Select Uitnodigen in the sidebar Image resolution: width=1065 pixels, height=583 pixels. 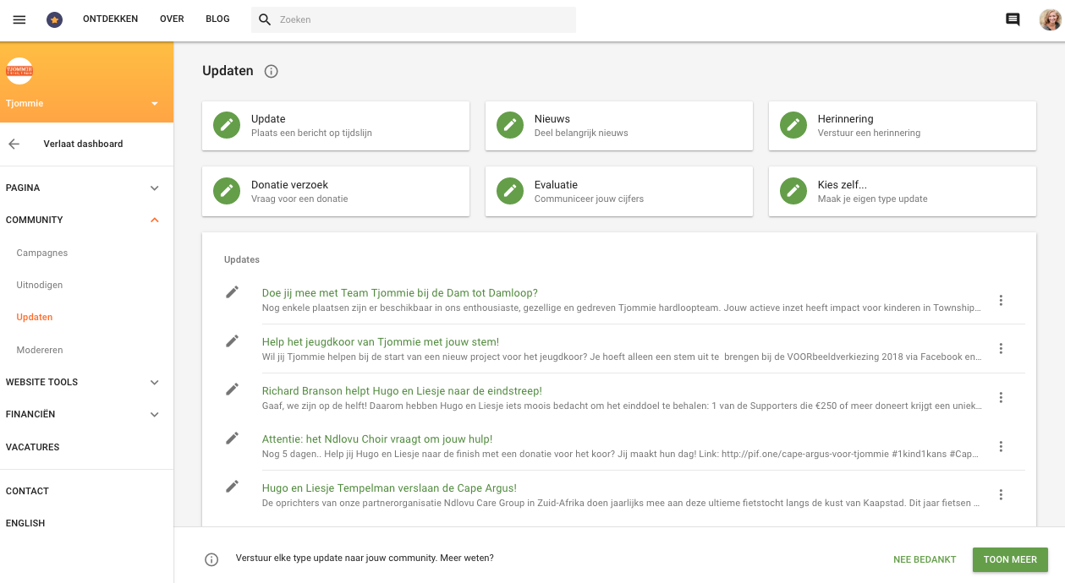[40, 285]
